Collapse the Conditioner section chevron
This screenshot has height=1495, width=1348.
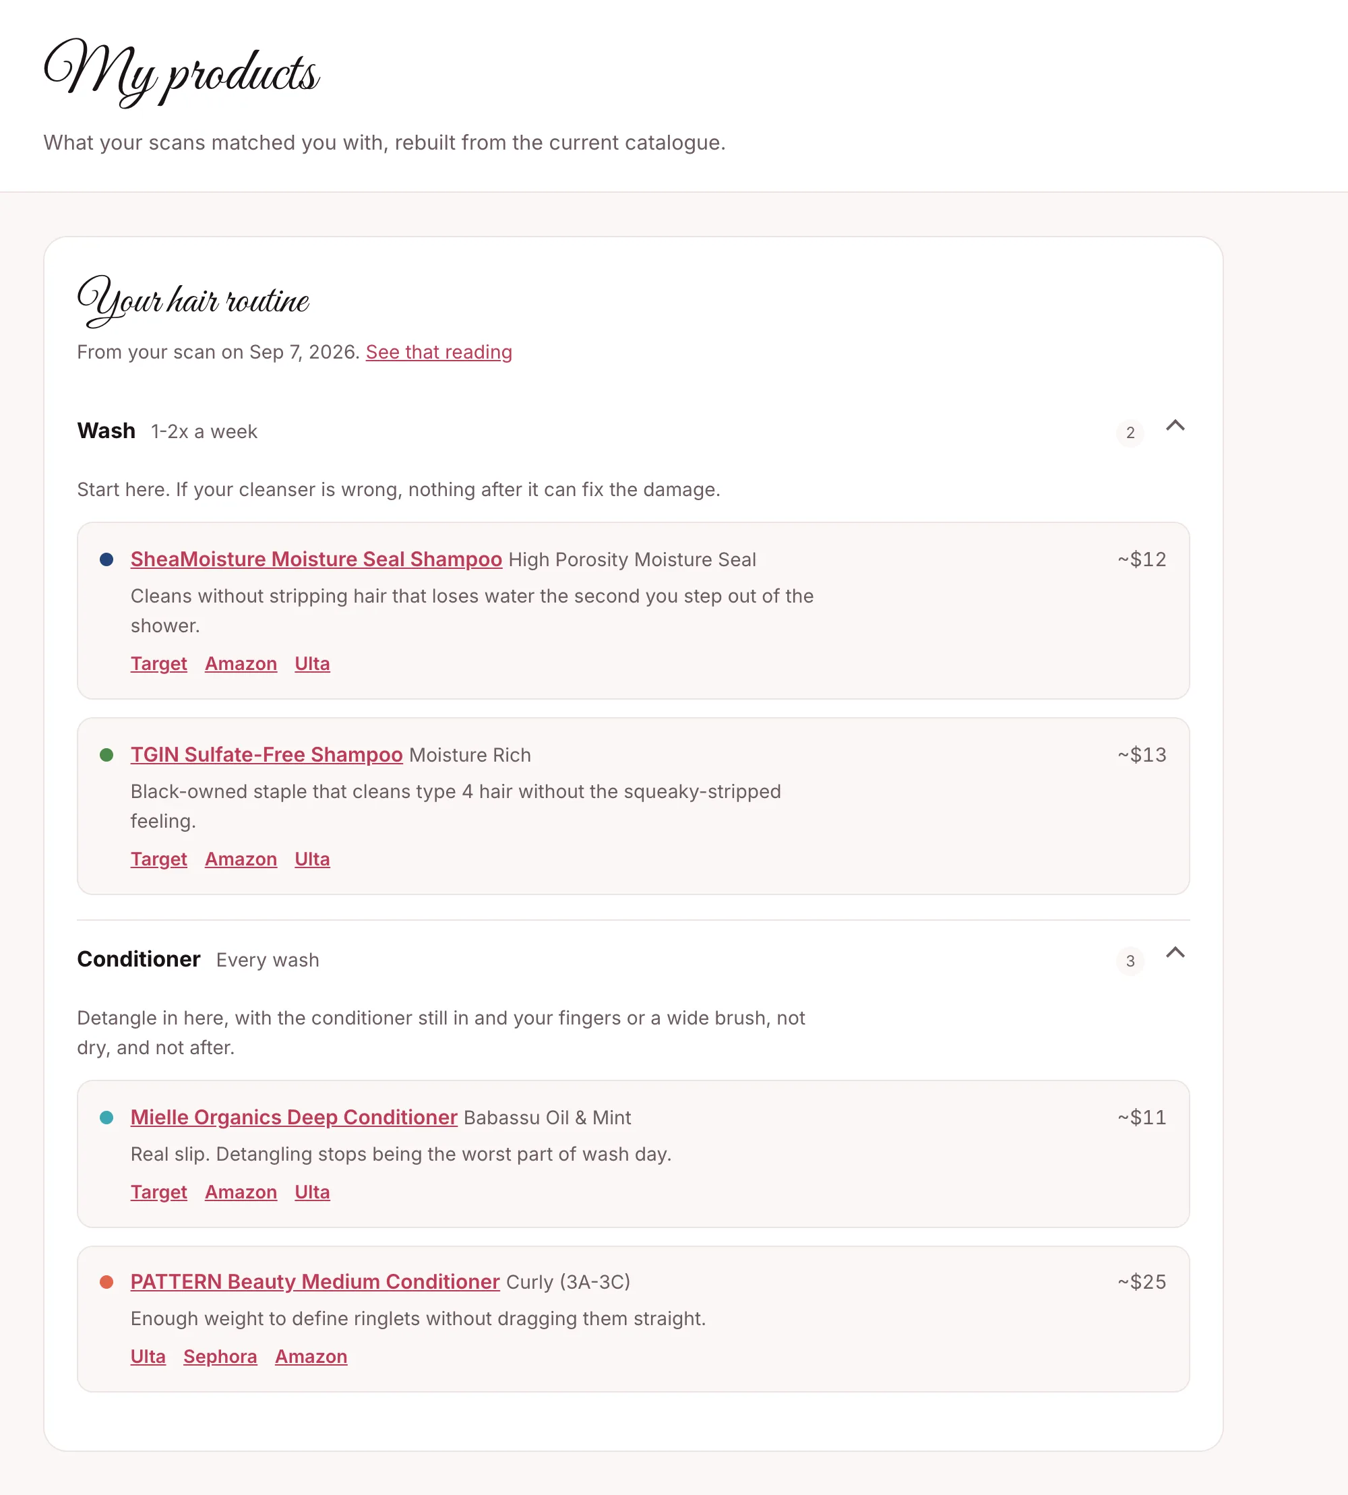coord(1175,952)
